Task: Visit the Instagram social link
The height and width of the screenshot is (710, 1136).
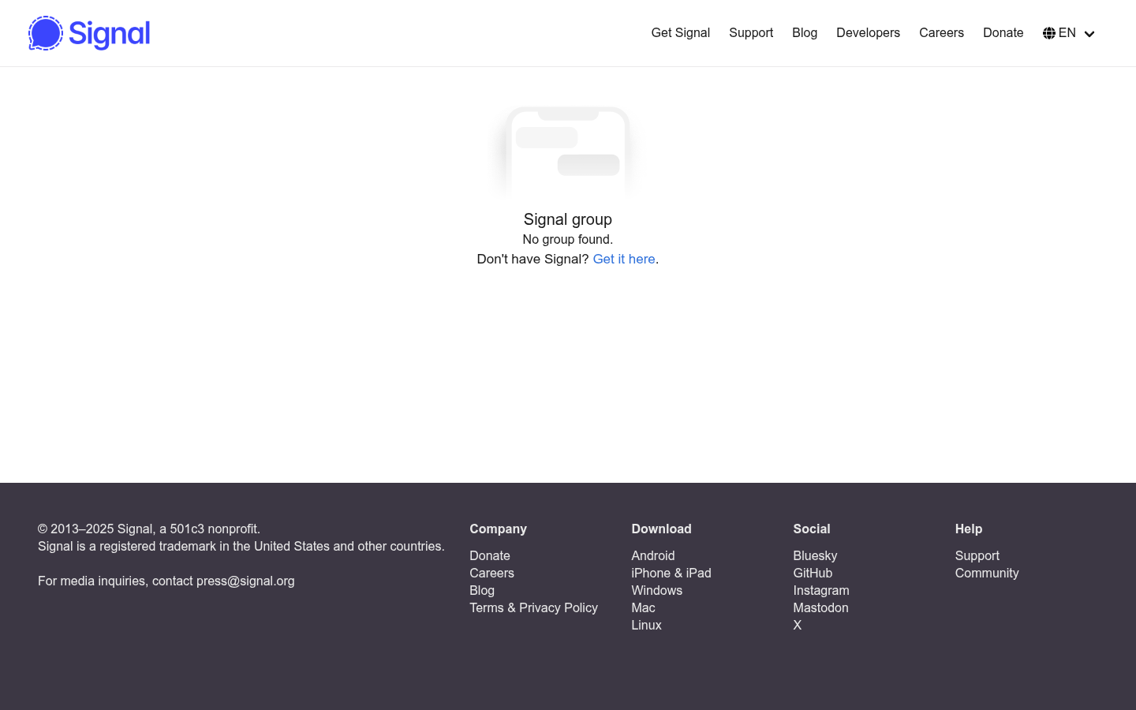Action: click(x=821, y=590)
